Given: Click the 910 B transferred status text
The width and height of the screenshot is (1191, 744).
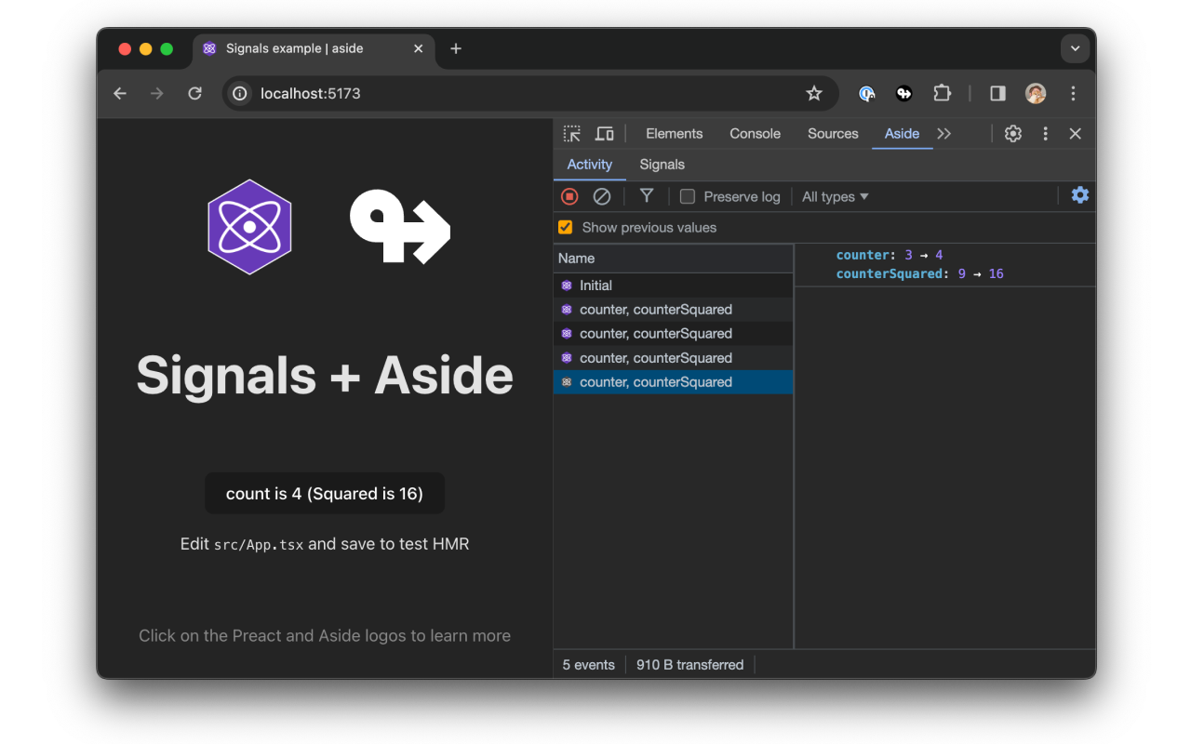Looking at the screenshot, I should coord(690,665).
